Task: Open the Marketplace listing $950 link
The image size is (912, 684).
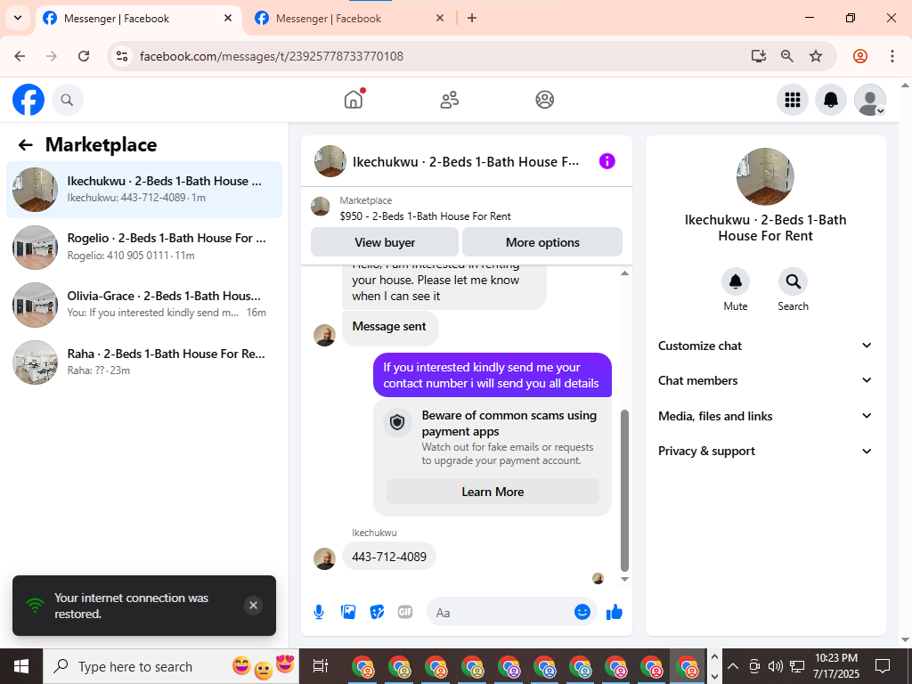Action: click(x=425, y=216)
